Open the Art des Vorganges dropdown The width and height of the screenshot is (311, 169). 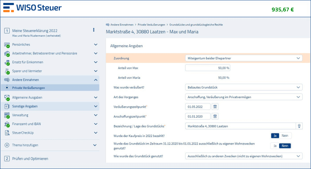[244, 97]
